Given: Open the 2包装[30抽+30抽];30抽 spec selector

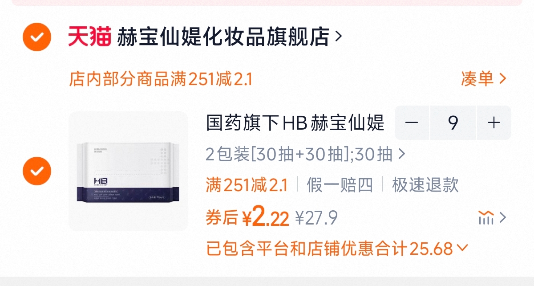Looking at the screenshot, I should tap(305, 155).
